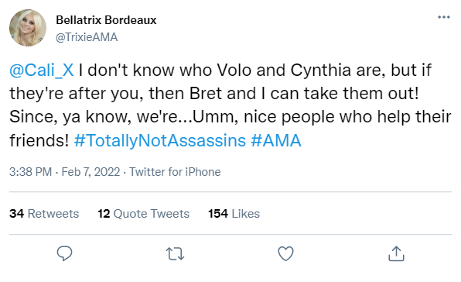Click the tweet line starting with Since, ya know
Screen dimensions: 461x282
pos(230,117)
